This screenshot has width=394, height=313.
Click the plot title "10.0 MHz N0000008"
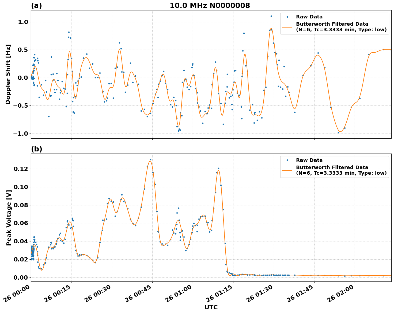210,6
